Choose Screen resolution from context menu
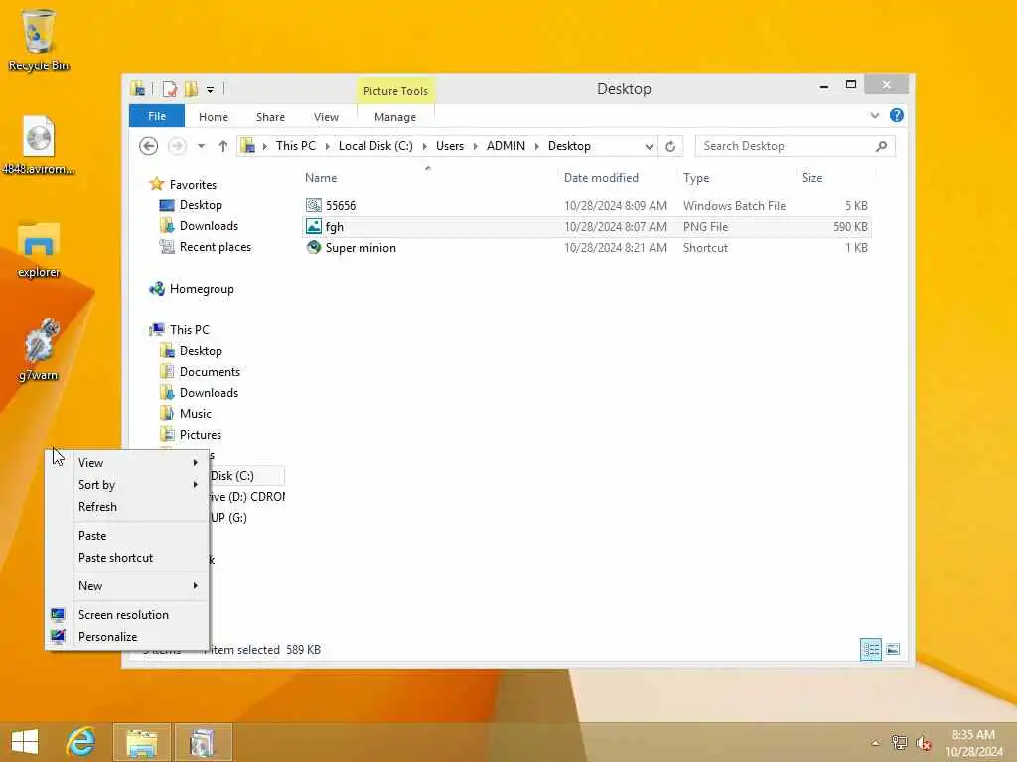This screenshot has height=762, width=1017. [x=126, y=615]
